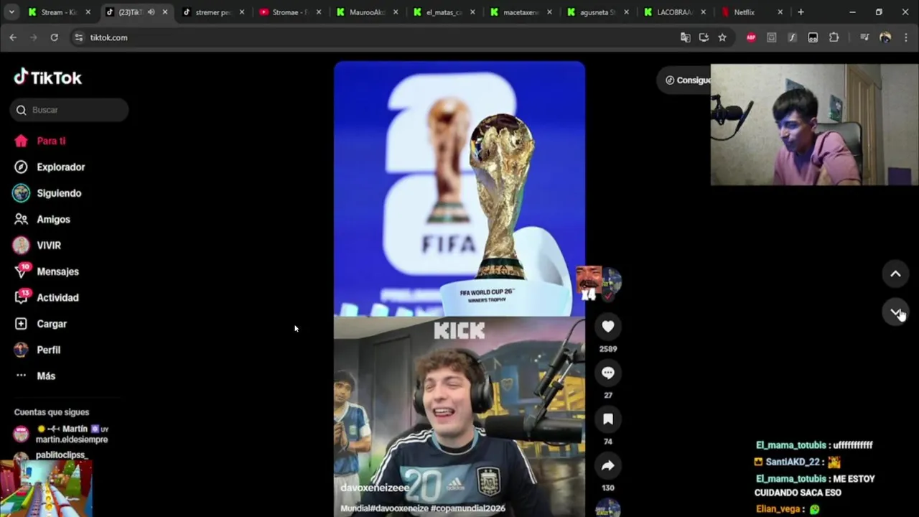Switch to macetaxene tab

point(521,12)
